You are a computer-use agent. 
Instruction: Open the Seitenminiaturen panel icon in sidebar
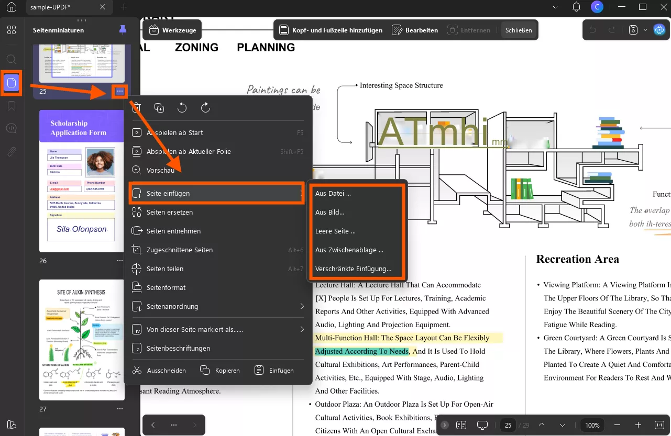[x=12, y=82]
